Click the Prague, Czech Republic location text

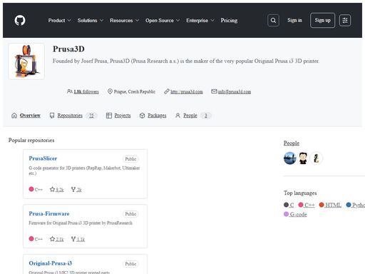click(135, 91)
